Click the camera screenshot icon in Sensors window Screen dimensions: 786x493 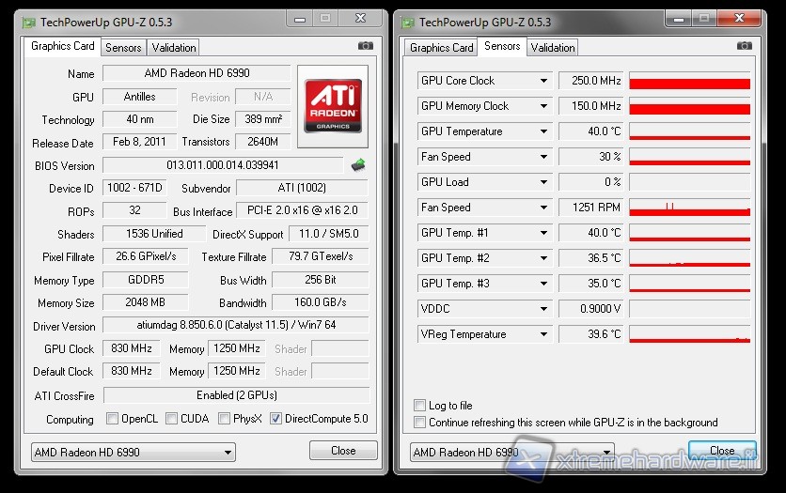click(x=745, y=46)
